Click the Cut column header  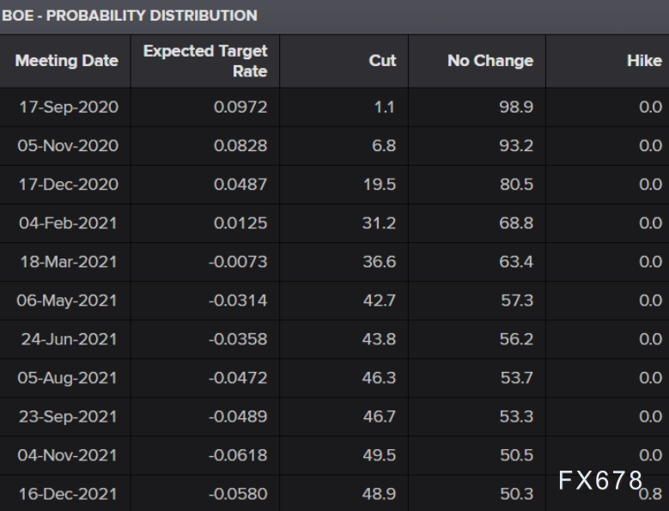[382, 61]
